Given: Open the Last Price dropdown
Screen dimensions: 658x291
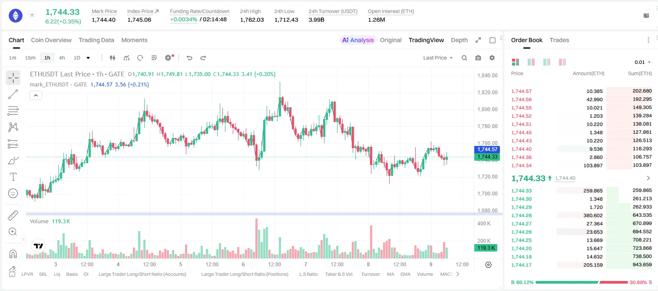Looking at the screenshot, I should (x=438, y=58).
